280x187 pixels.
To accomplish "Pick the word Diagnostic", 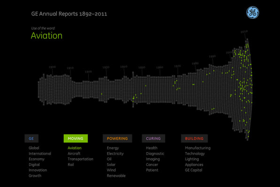I will [x=155, y=154].
